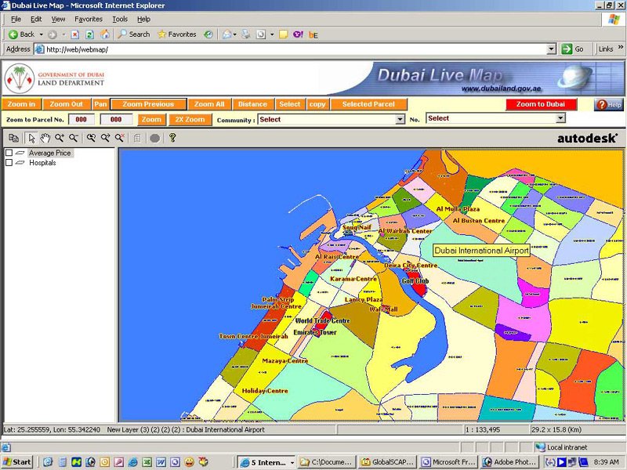This screenshot has height=470, width=627.
Task: Click the zoom next magnifier icon
Action: (106, 139)
